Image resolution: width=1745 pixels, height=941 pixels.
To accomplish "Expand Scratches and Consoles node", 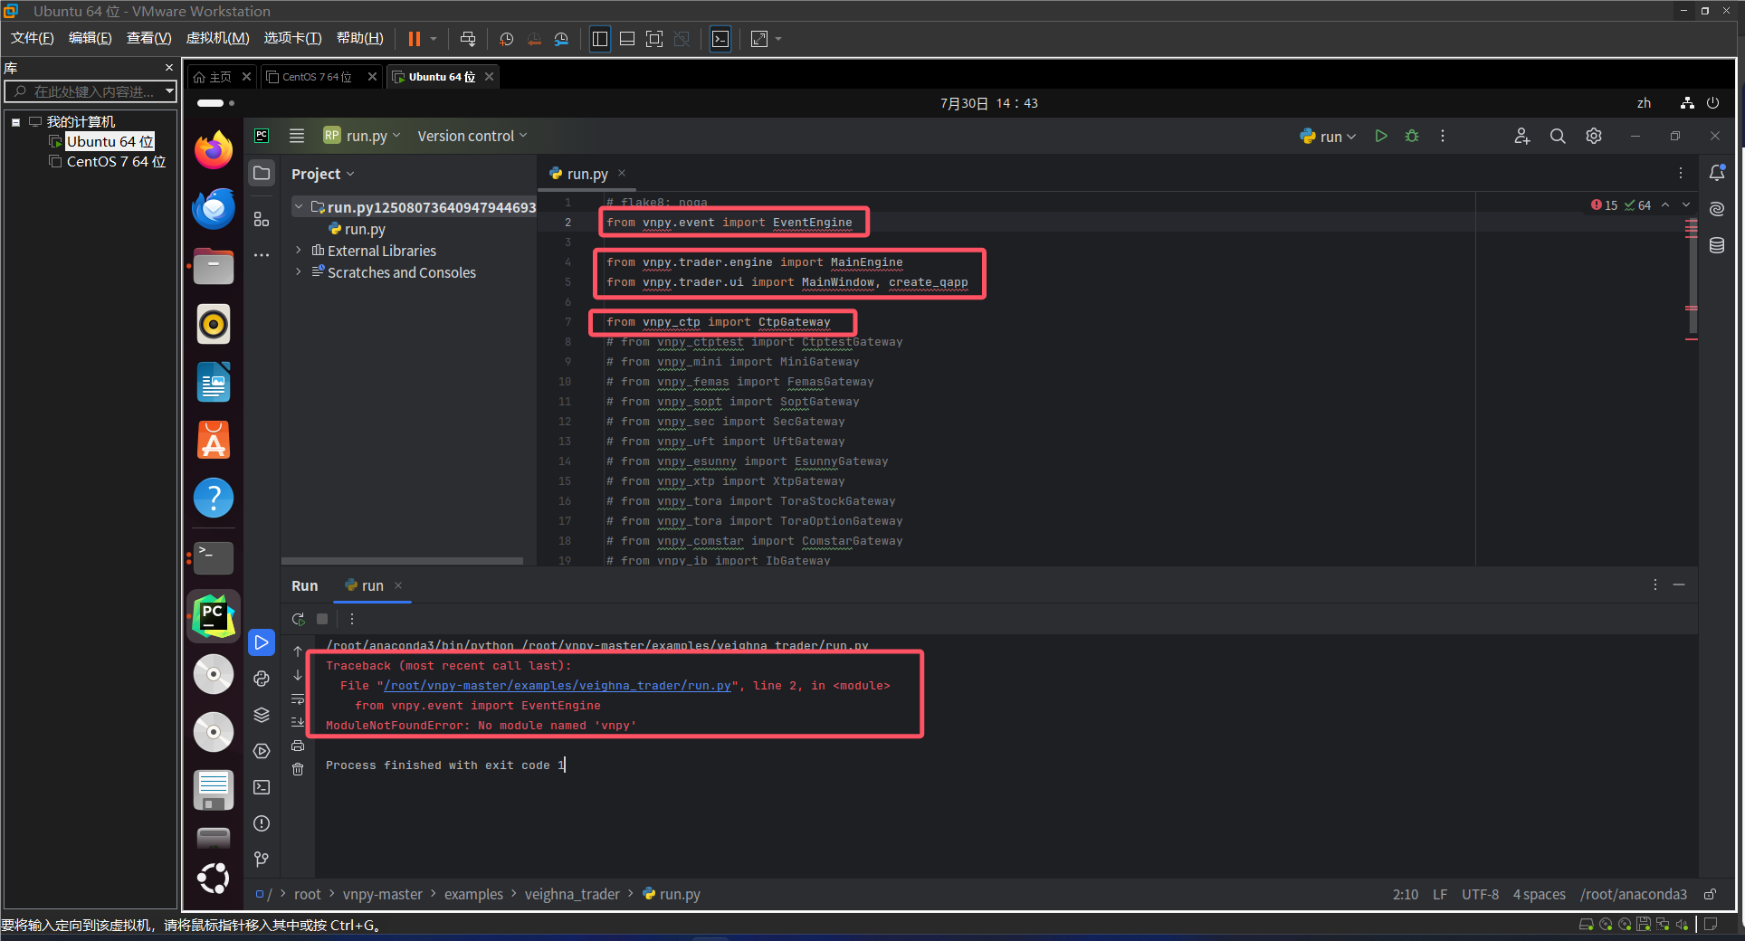I will coord(299,272).
